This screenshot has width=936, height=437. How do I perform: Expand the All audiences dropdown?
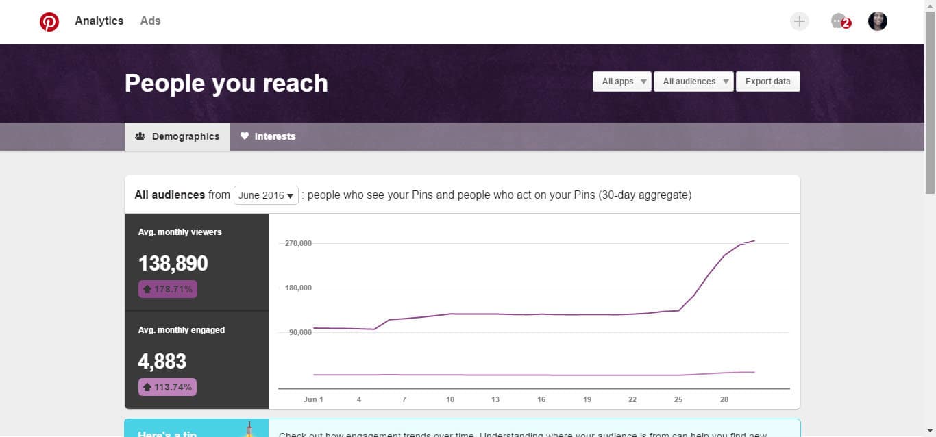[x=693, y=82]
